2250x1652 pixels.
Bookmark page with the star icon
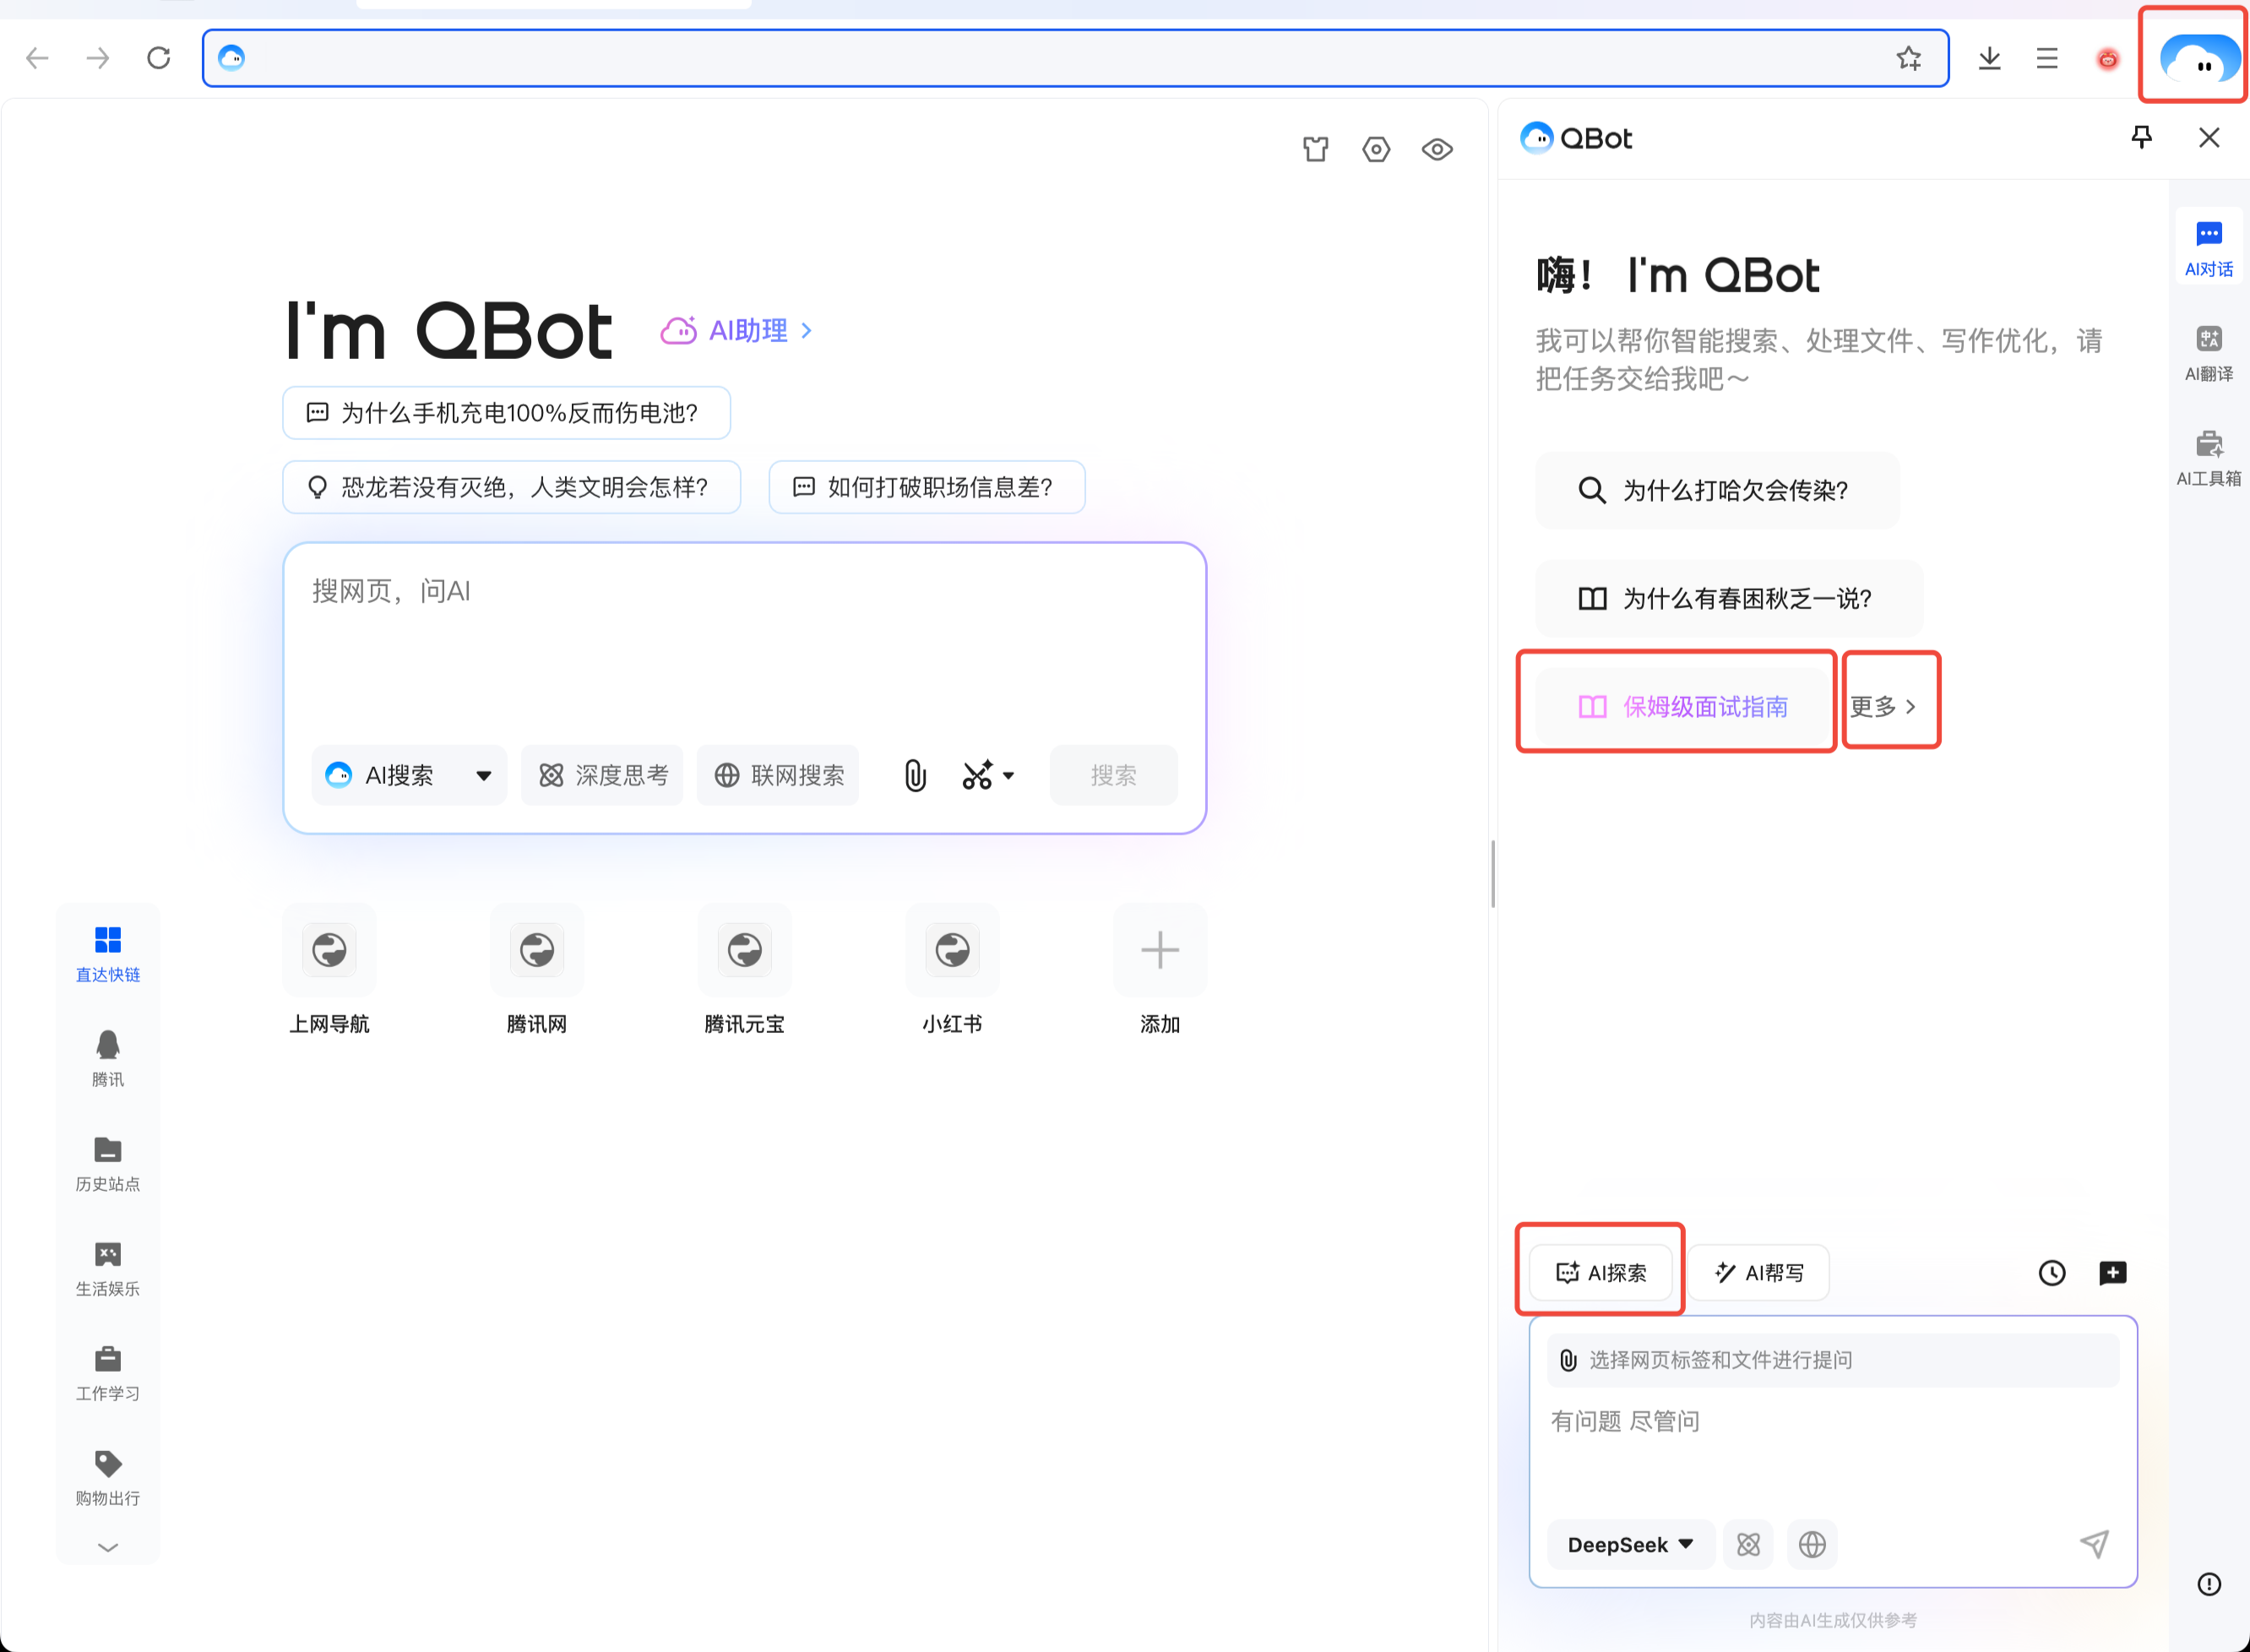click(x=1909, y=58)
